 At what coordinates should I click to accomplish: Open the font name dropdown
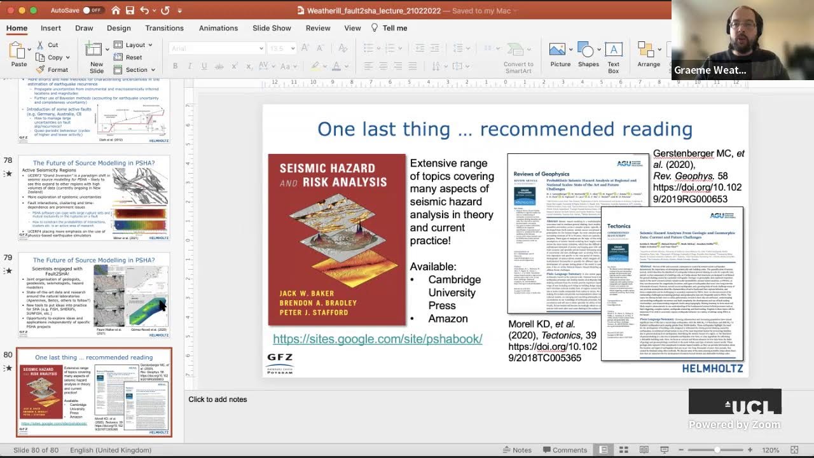(261, 48)
